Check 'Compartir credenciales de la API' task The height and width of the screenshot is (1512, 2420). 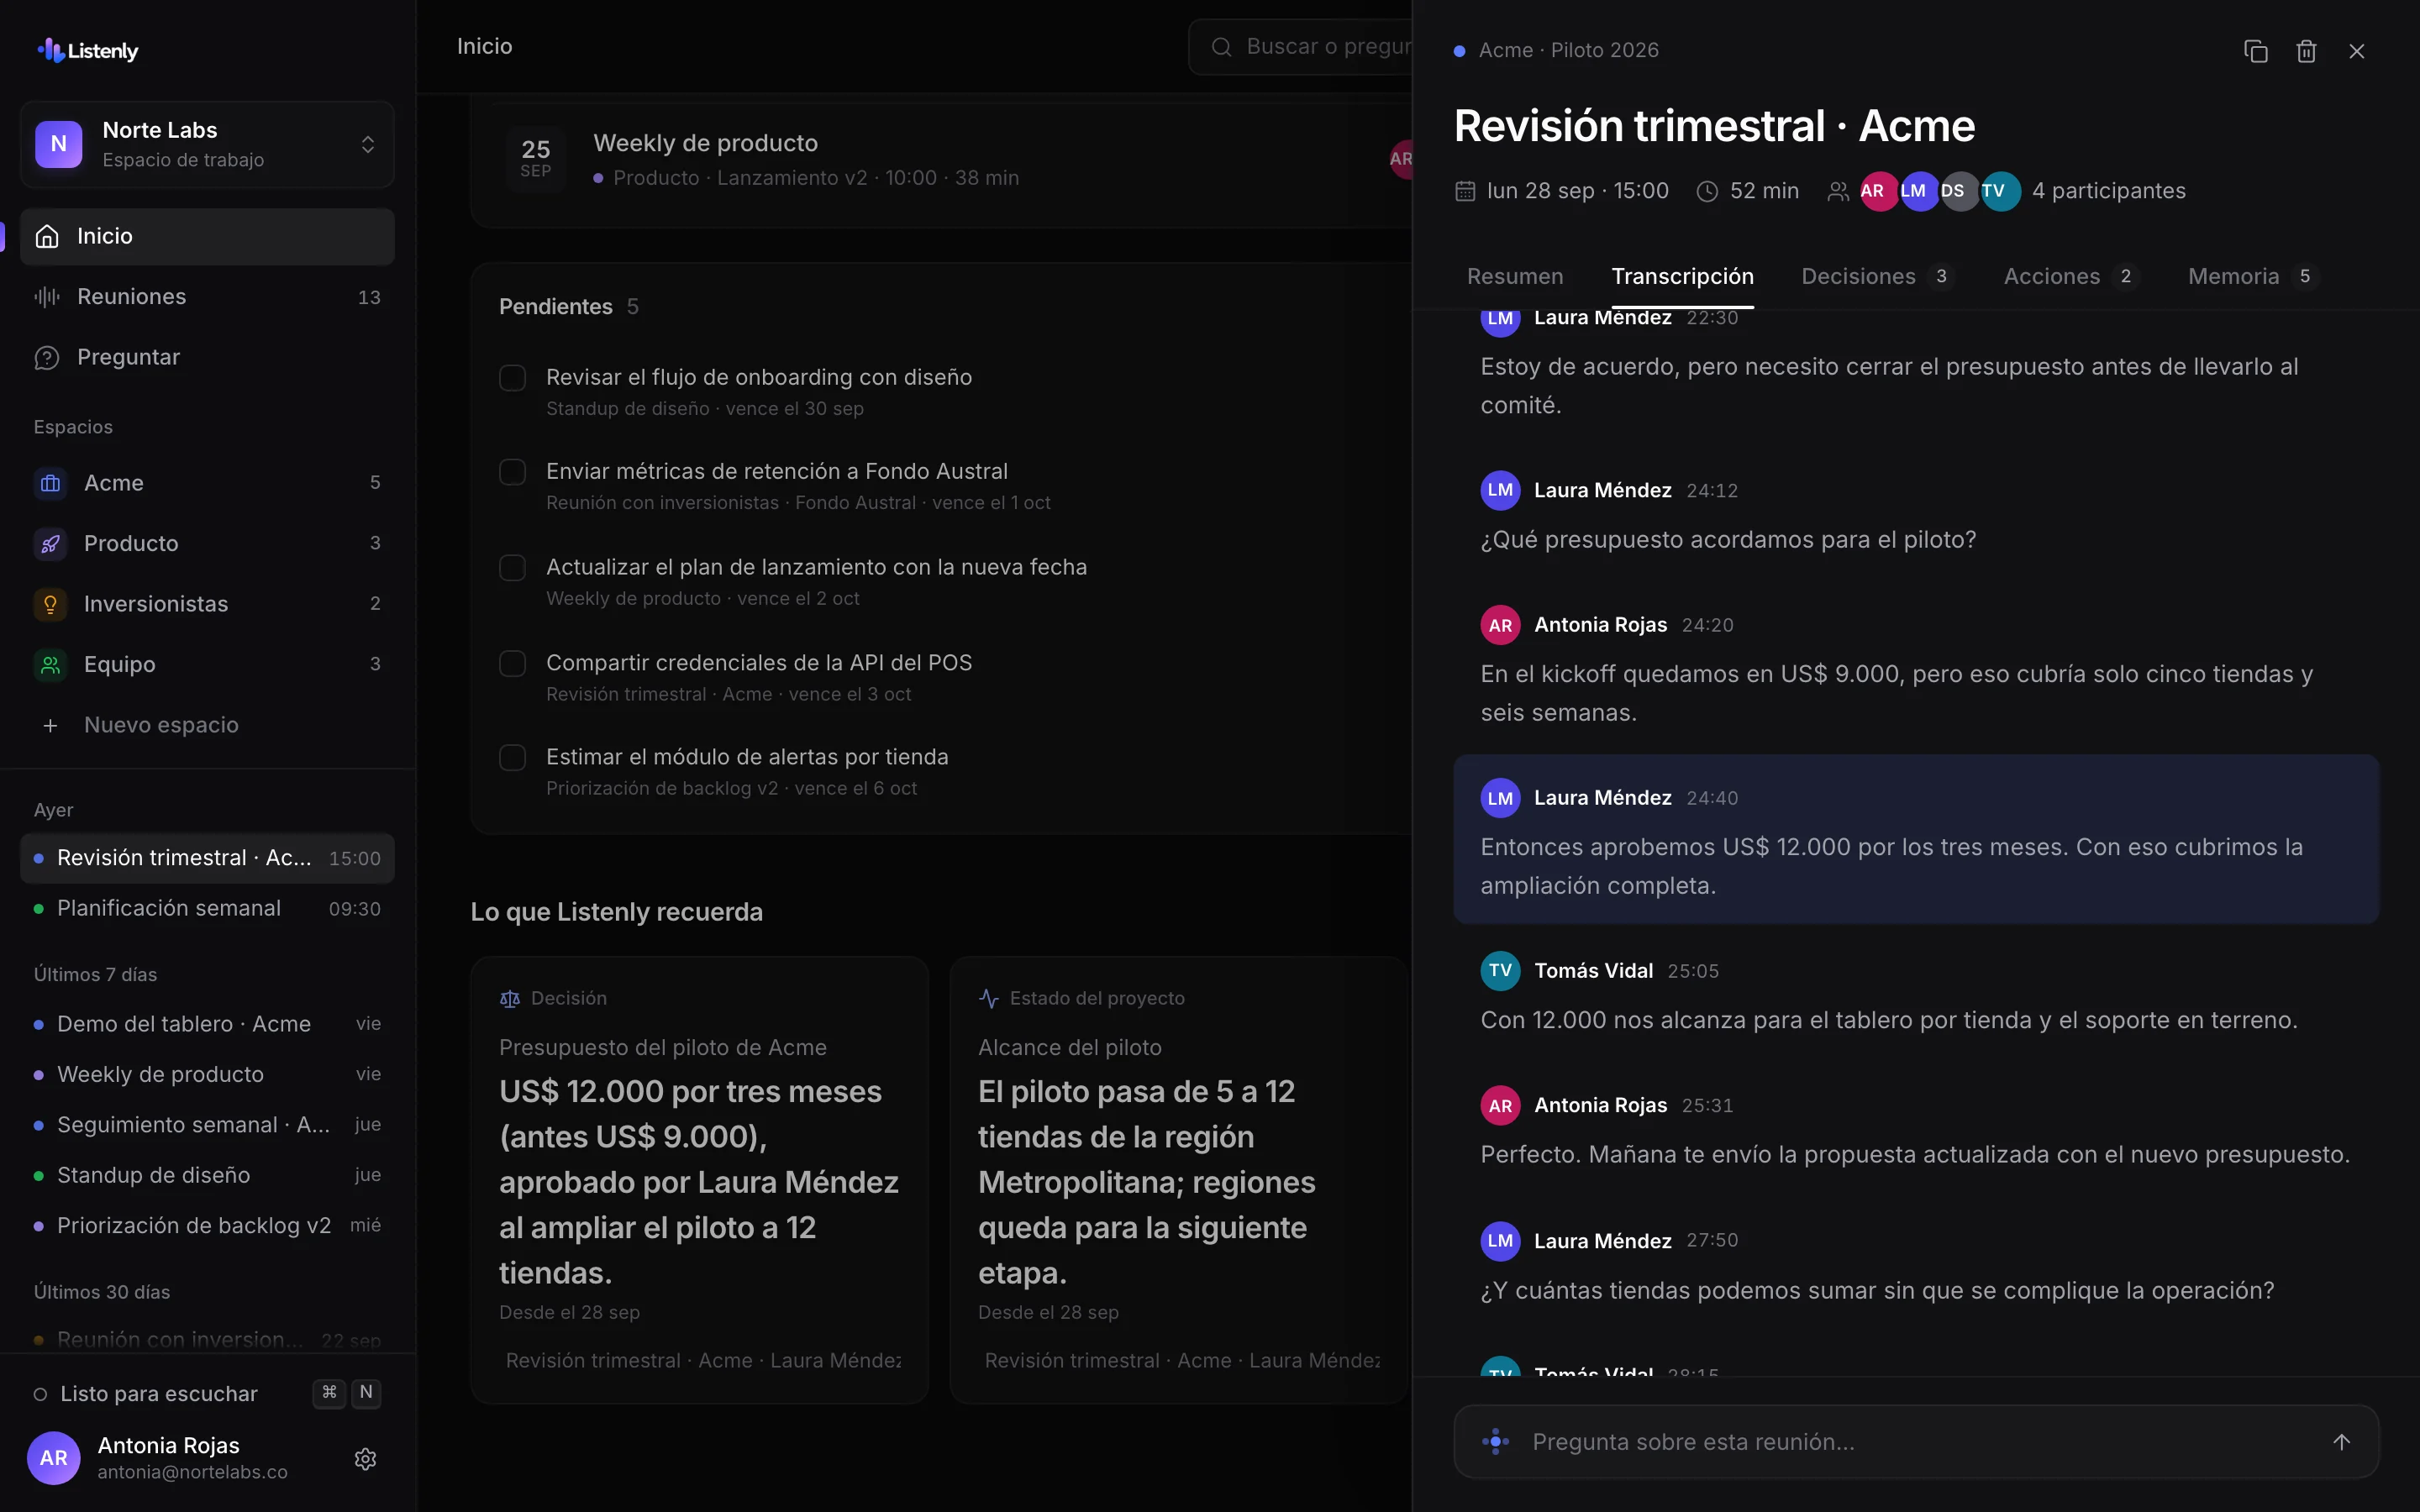[x=512, y=664]
